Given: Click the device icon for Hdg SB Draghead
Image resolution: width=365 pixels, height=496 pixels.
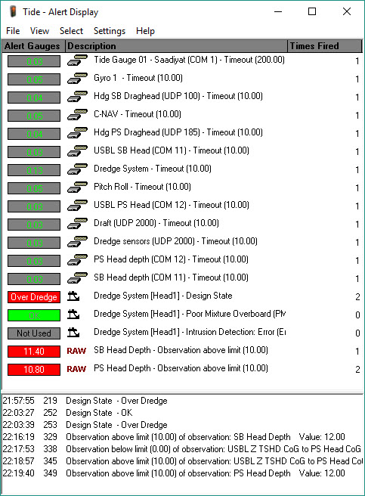Looking at the screenshot, I should point(77,97).
